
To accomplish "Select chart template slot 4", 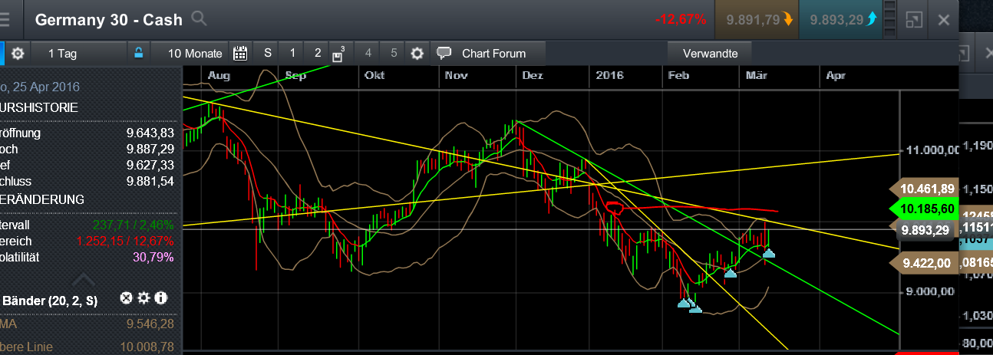I will point(368,53).
